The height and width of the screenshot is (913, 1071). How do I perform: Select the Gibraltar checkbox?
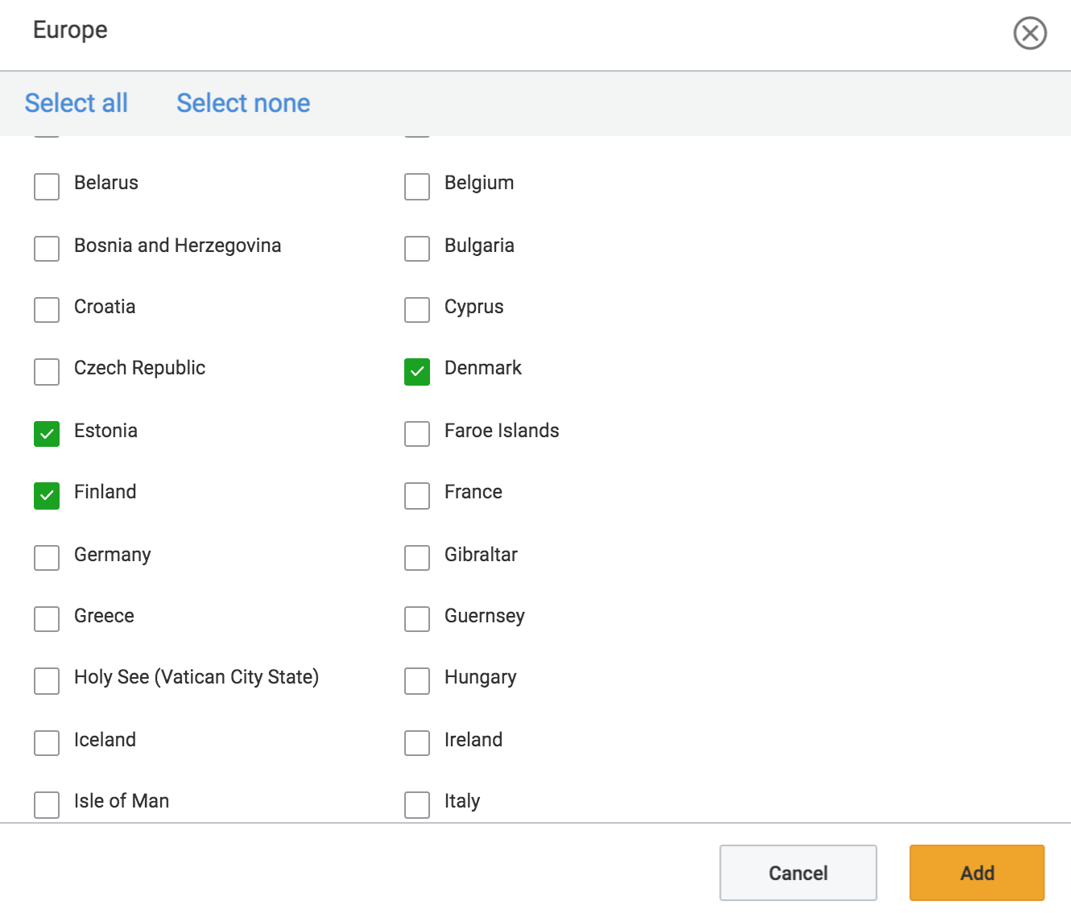point(417,558)
